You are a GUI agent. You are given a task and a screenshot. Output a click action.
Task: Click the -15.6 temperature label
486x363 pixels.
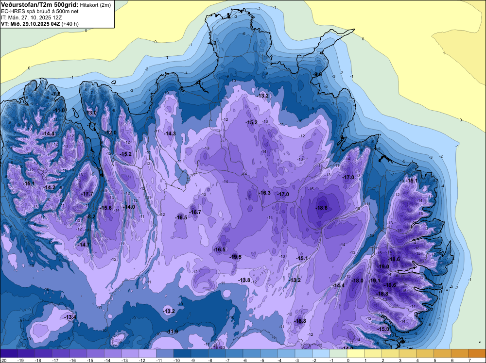[x=105, y=208]
